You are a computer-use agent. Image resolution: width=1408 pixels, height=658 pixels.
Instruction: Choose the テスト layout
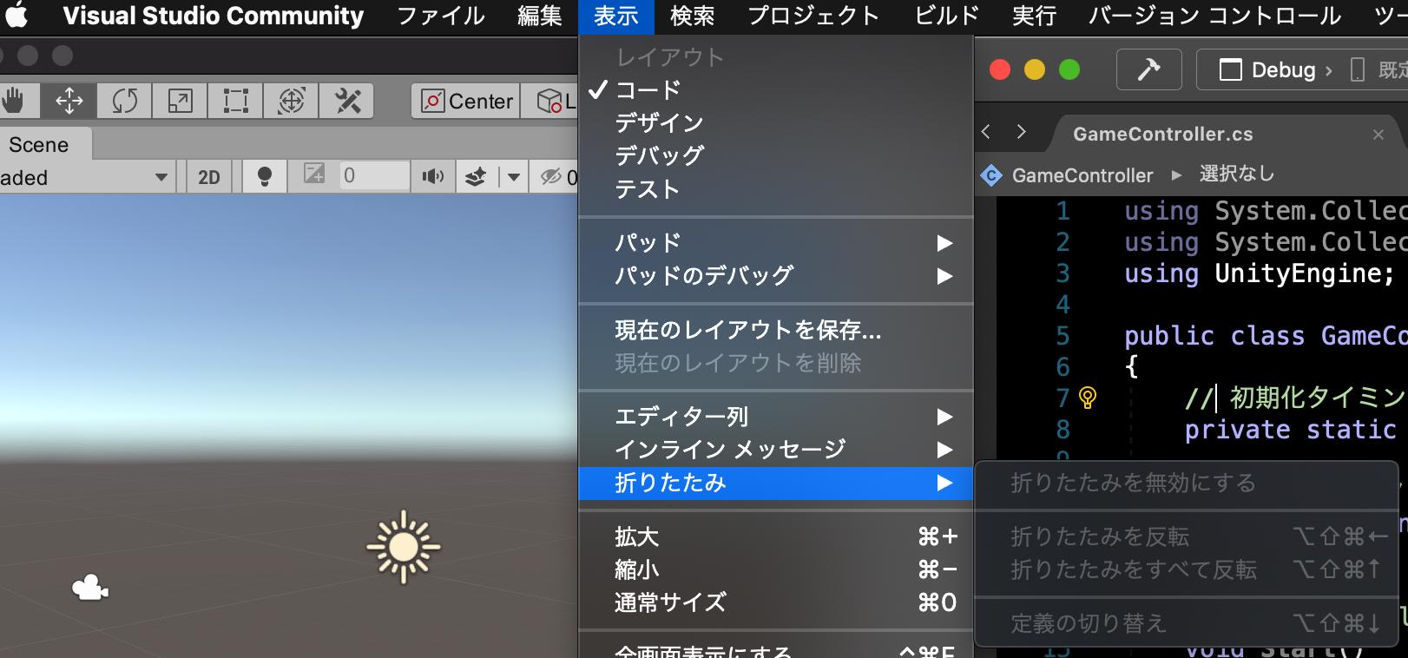[775, 188]
